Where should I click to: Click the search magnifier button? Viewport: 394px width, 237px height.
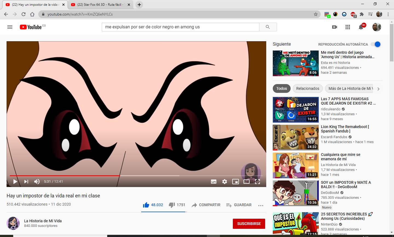tap(268, 27)
